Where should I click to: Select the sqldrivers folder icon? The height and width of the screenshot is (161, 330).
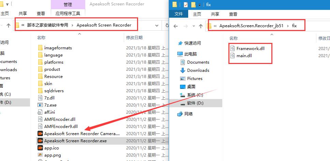pyautogui.click(x=41, y=91)
